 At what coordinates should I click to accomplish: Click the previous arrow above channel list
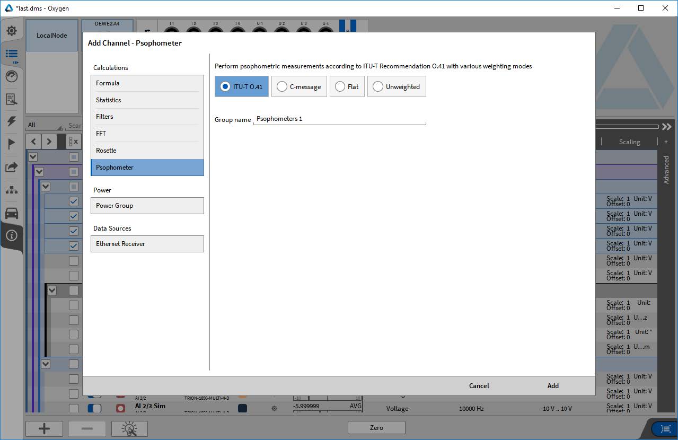pyautogui.click(x=33, y=142)
